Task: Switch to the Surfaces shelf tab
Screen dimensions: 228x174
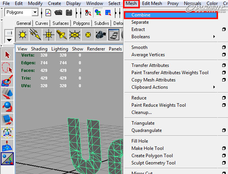Action: pyautogui.click(x=61, y=23)
